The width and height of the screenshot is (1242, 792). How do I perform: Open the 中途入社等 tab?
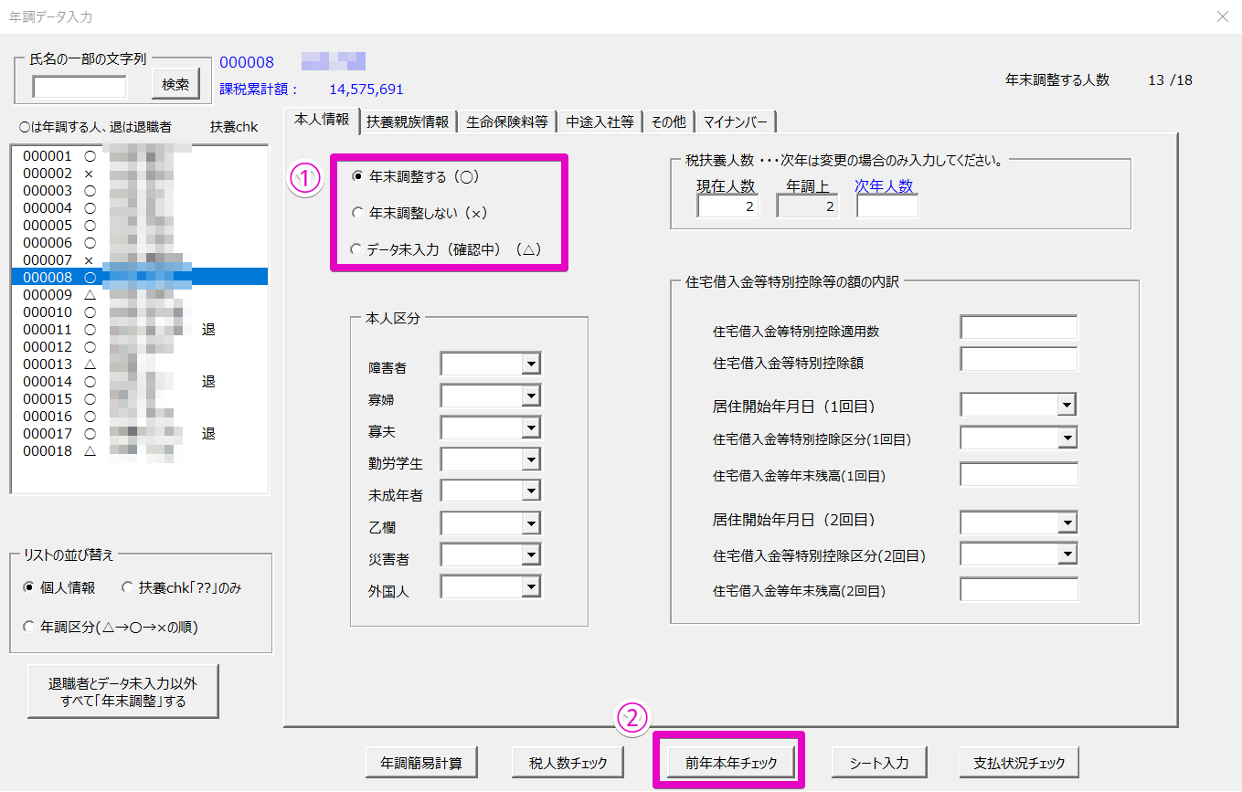tap(600, 121)
